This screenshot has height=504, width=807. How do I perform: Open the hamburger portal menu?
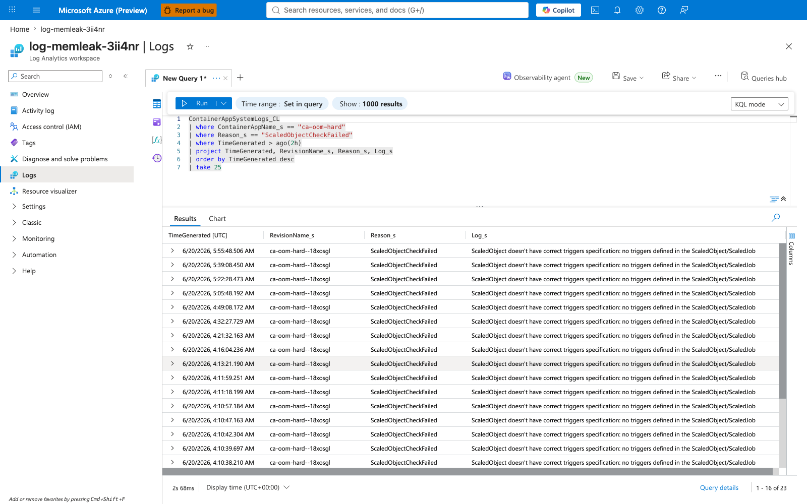[x=36, y=10]
